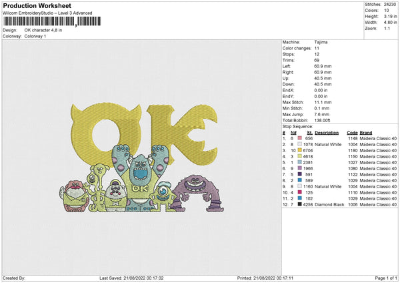
Task: Click the Trims value 69
Action: coord(317,60)
